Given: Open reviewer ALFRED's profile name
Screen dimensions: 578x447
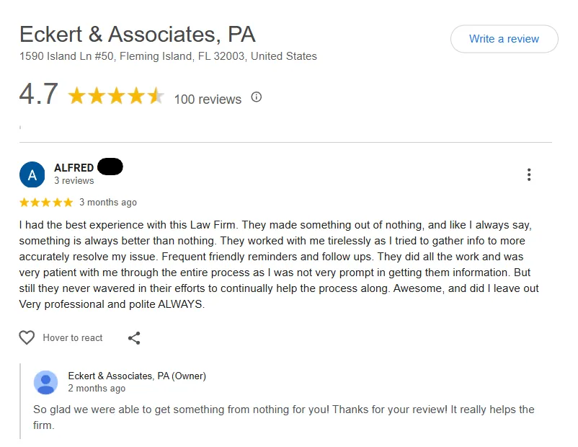Looking at the screenshot, I should [x=74, y=168].
